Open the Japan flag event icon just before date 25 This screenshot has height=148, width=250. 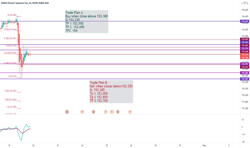[x=105, y=112]
